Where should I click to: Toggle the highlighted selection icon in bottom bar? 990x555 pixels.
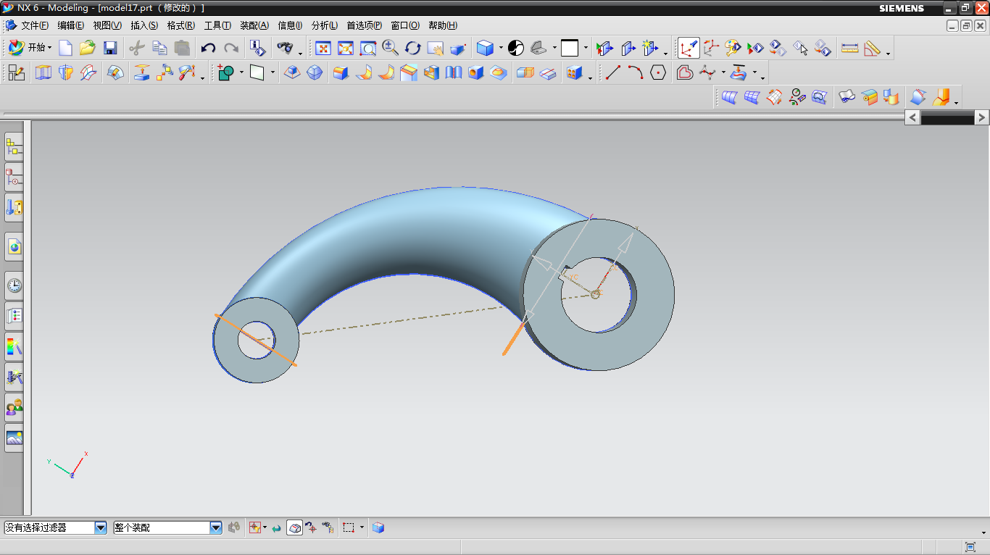click(x=294, y=528)
